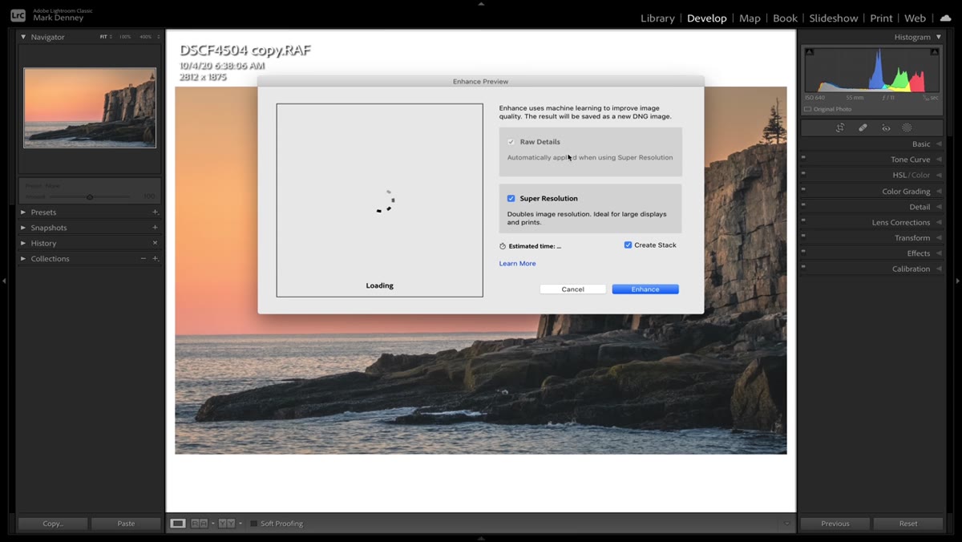Open the Before/After view mode dropdown arrow

(x=240, y=524)
